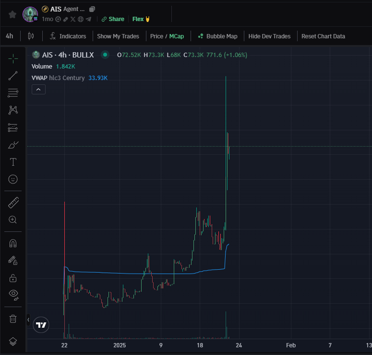
Task: Click the 2025 label on time axis
Action: pyautogui.click(x=120, y=345)
